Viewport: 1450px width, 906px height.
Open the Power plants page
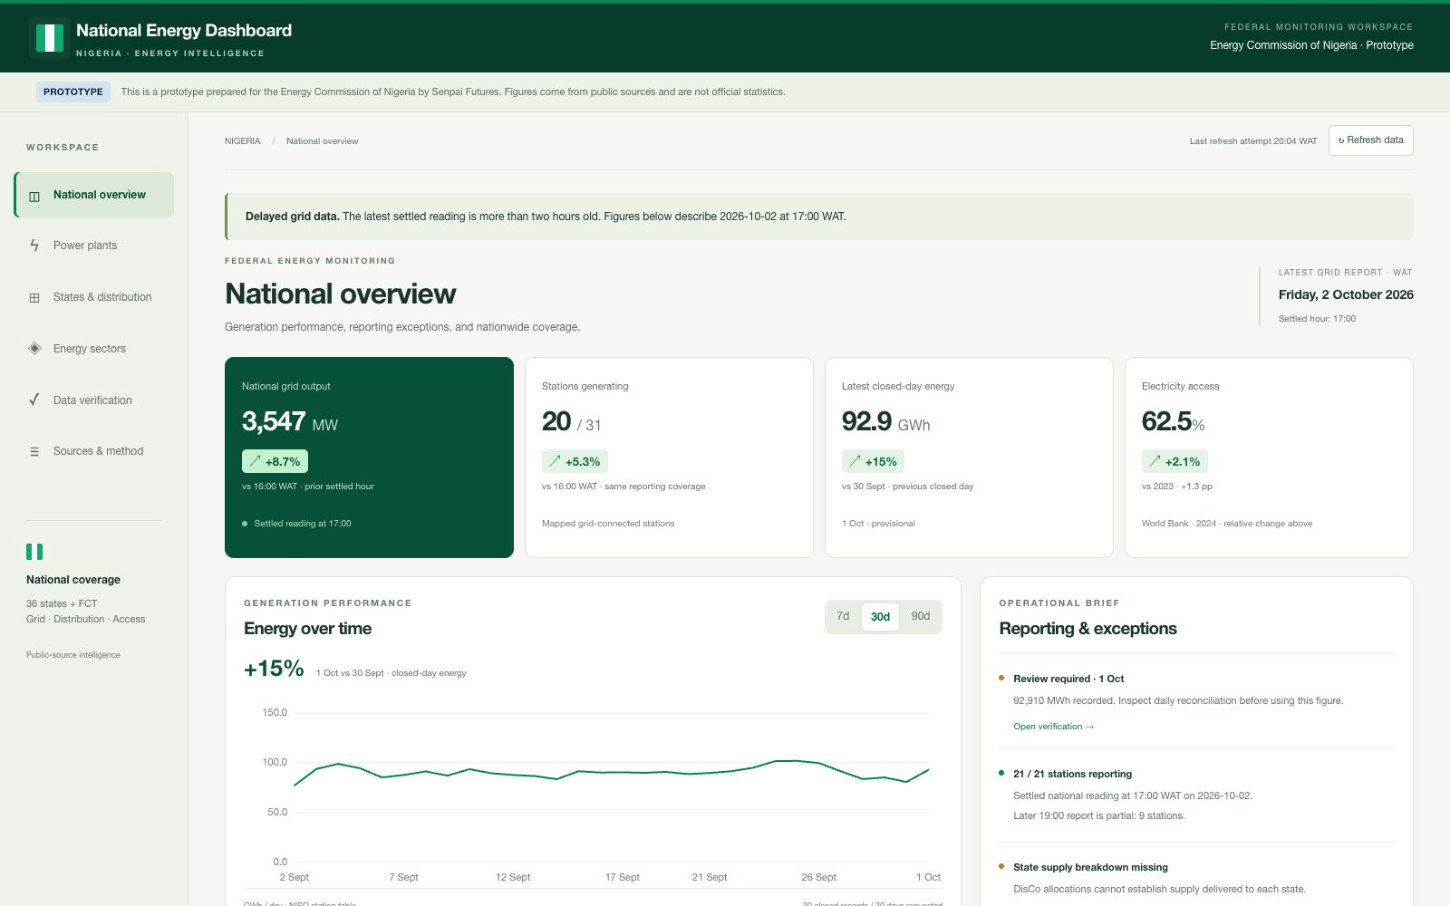tap(94, 246)
